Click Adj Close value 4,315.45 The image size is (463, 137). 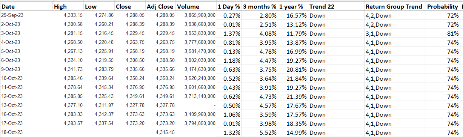tap(160, 132)
